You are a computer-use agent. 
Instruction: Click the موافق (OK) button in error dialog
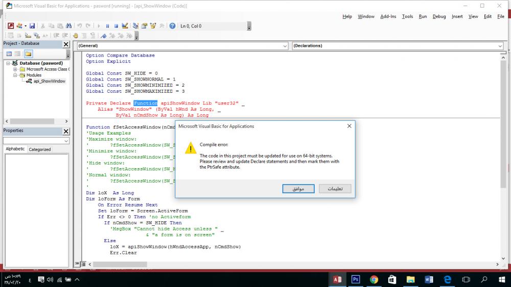click(298, 189)
